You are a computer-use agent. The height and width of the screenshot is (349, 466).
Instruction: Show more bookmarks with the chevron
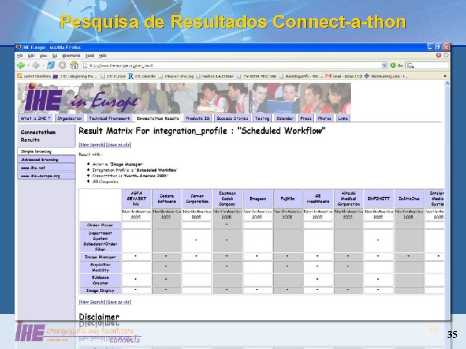pyautogui.click(x=445, y=76)
